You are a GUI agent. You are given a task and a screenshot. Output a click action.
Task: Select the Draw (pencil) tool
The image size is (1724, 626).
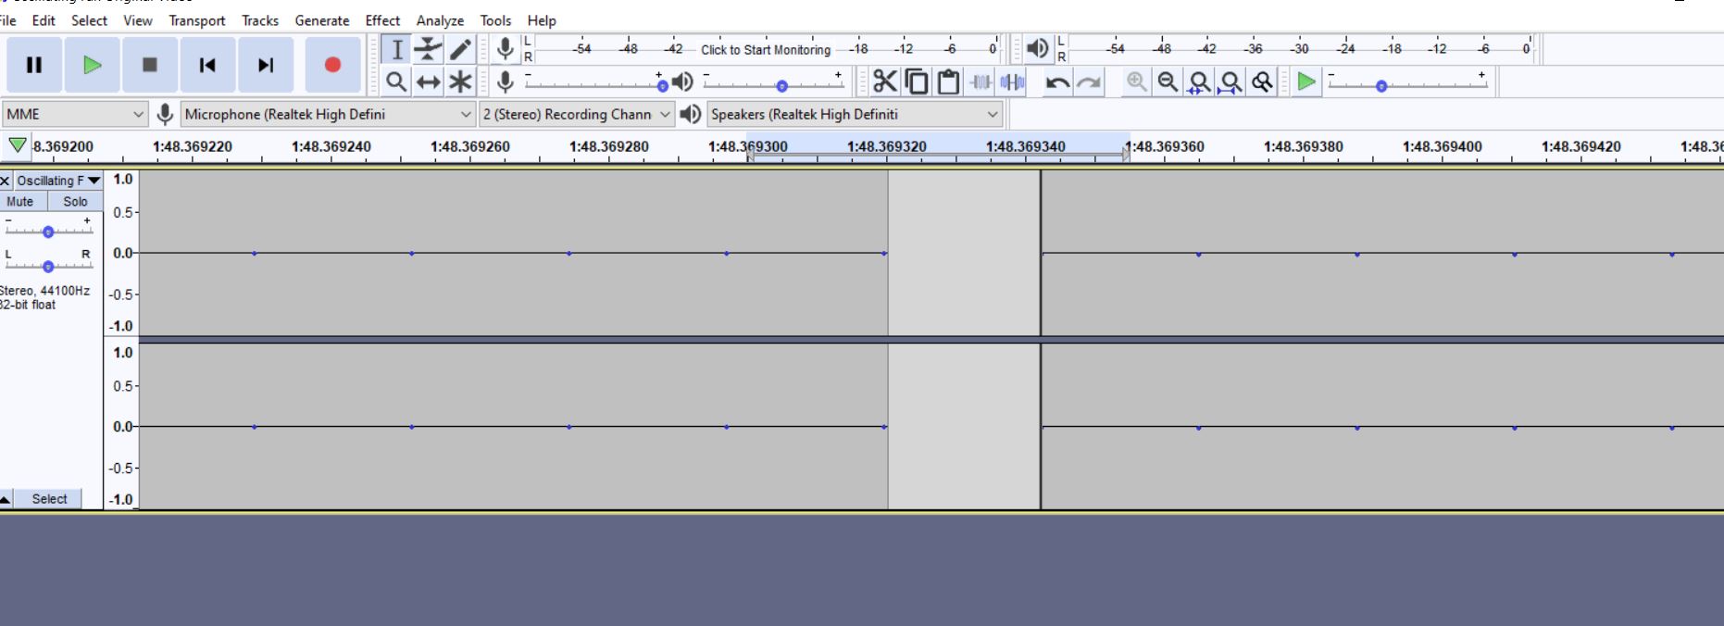460,49
